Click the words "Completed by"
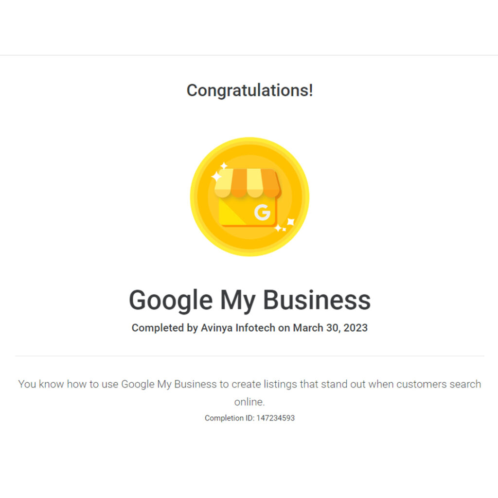498x498 pixels. pyautogui.click(x=164, y=328)
